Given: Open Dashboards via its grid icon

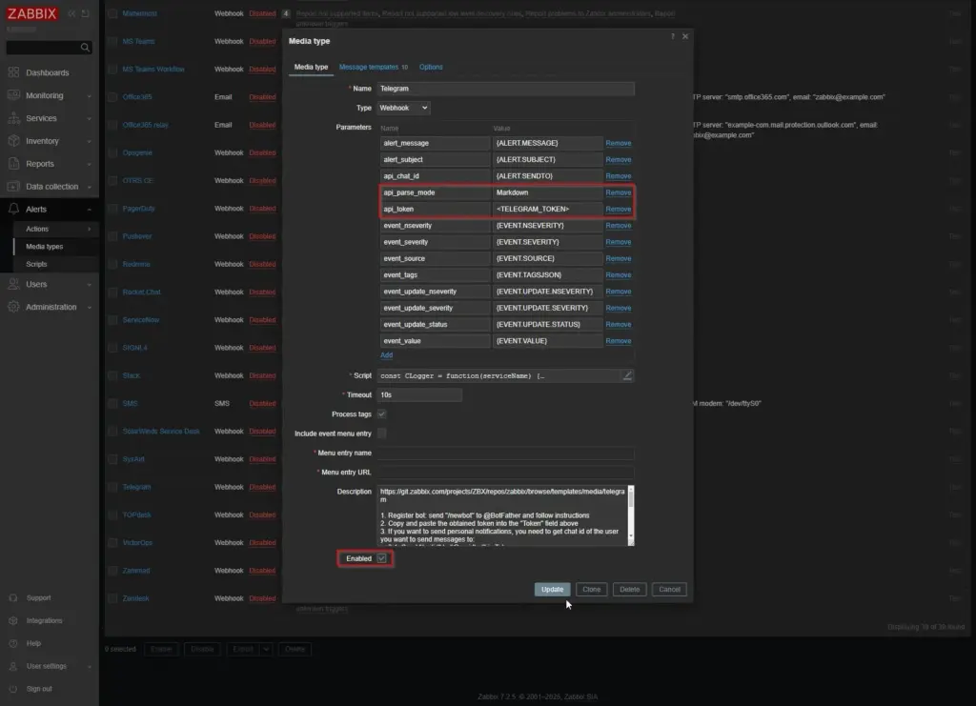Looking at the screenshot, I should pyautogui.click(x=13, y=72).
